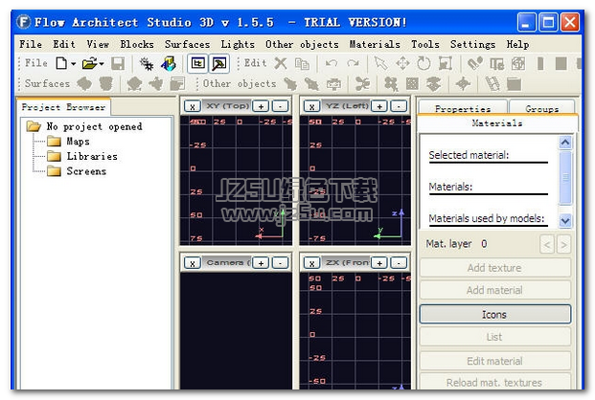Click the materials list scroll up arrow
Viewport: 595px width, 400px height.
(565, 143)
